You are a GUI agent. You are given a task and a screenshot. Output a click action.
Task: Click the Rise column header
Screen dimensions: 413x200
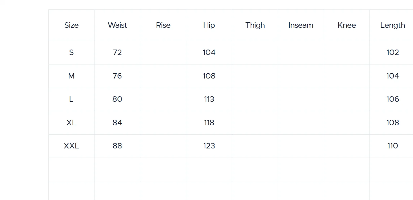click(163, 25)
